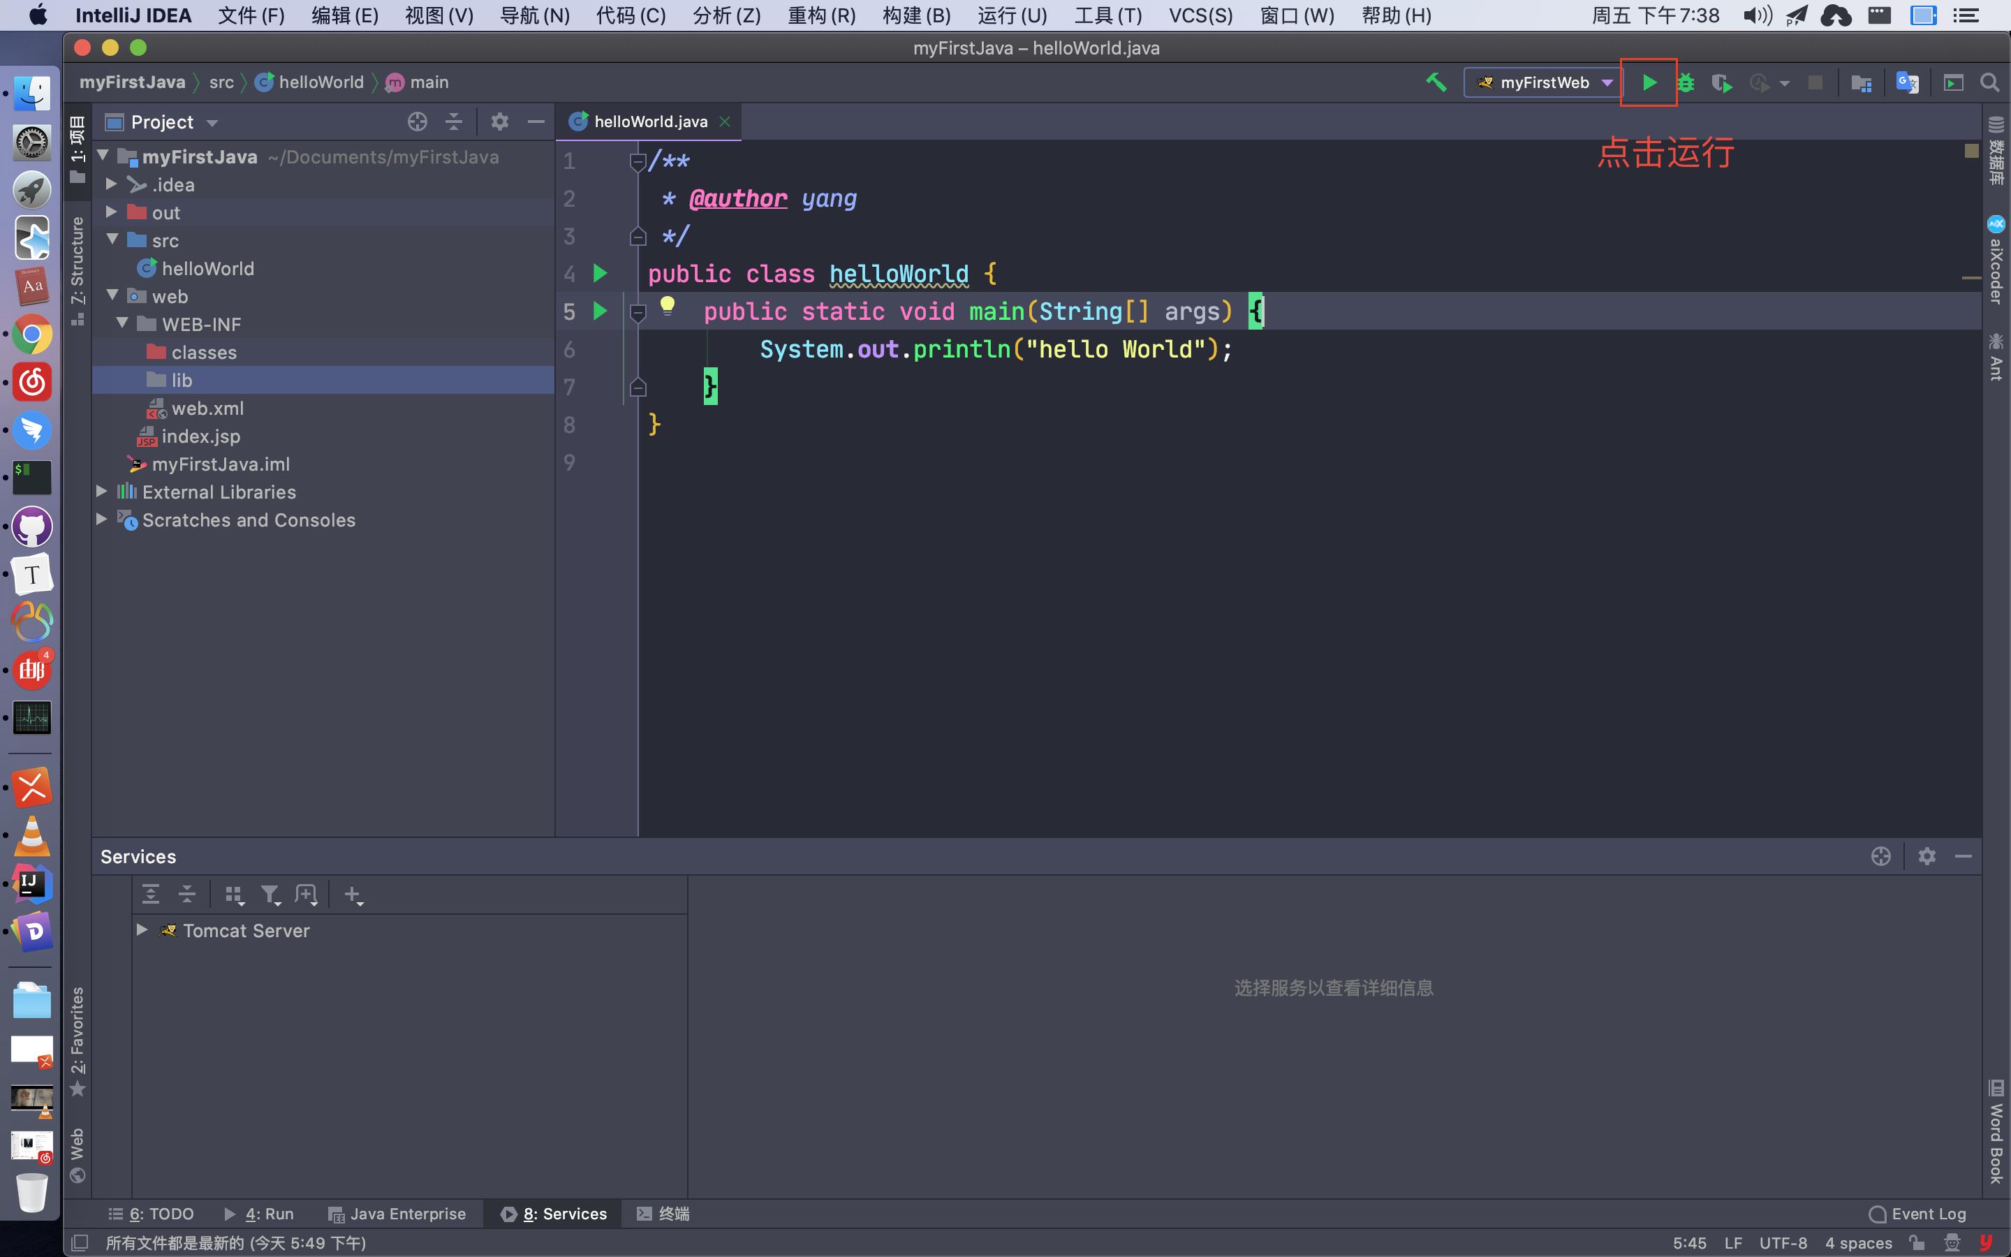
Task: Expand the Tomcat Server tree item
Action: pyautogui.click(x=142, y=929)
